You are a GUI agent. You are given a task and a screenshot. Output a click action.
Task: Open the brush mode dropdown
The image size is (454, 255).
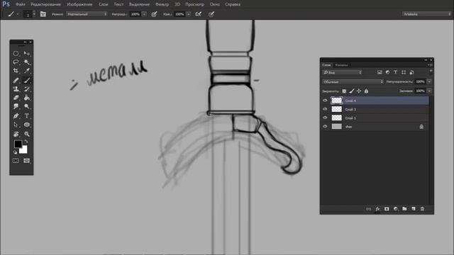click(x=87, y=14)
